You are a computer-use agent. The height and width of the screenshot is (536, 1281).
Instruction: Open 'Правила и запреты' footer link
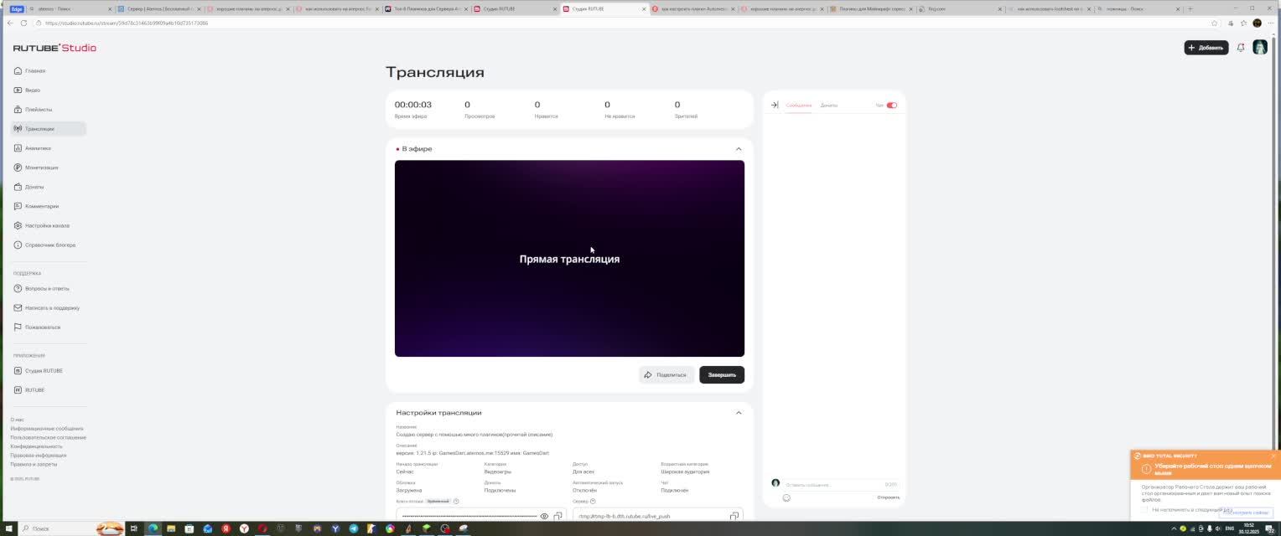point(34,464)
